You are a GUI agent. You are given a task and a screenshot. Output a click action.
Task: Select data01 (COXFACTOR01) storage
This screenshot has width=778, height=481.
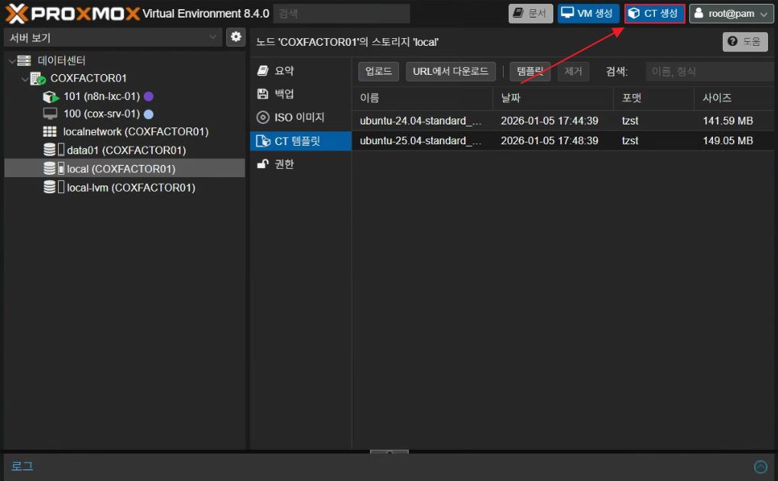(x=127, y=150)
